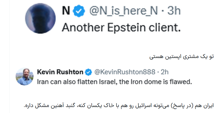Open the 2h timestamp on Kevin's tweet
This screenshot has width=217, height=113.
tap(164, 72)
